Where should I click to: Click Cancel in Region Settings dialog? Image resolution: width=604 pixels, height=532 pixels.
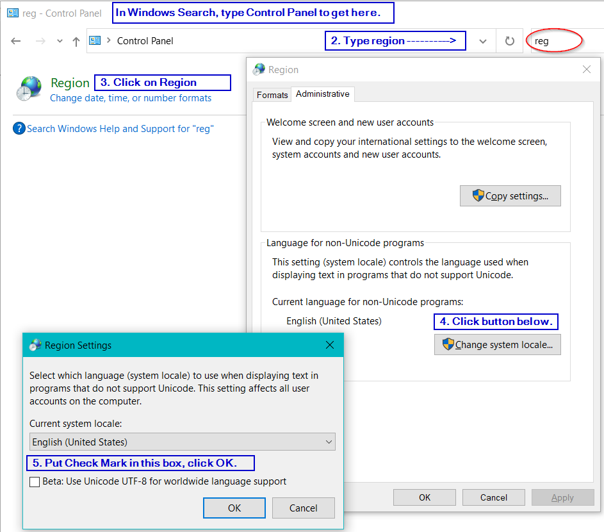(x=303, y=508)
